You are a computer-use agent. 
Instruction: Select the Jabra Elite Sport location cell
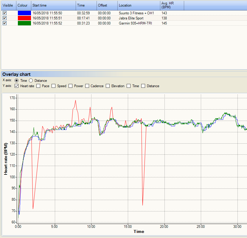pos(131,18)
